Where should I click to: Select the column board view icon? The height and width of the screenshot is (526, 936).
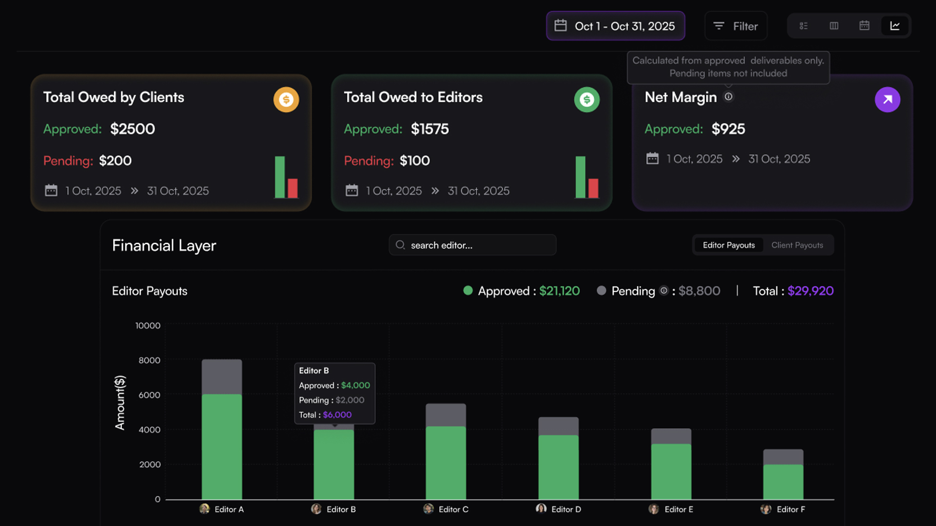834,26
